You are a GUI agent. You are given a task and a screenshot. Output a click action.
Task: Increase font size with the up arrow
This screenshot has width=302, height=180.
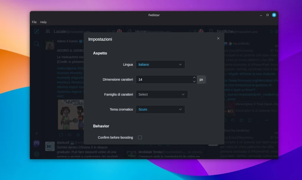[x=194, y=78]
